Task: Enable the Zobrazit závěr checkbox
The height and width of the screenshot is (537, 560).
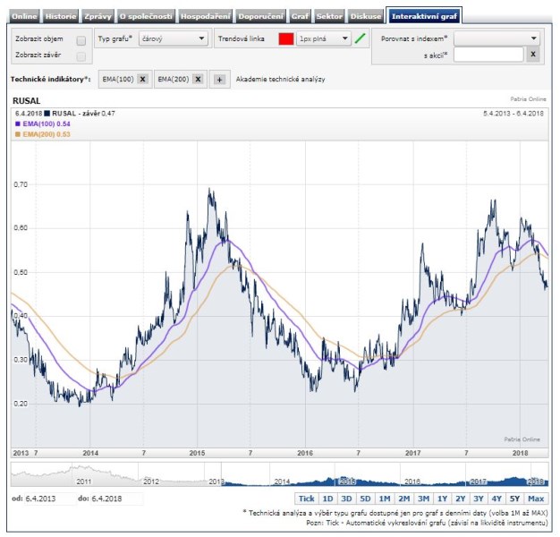Action: 81,55
